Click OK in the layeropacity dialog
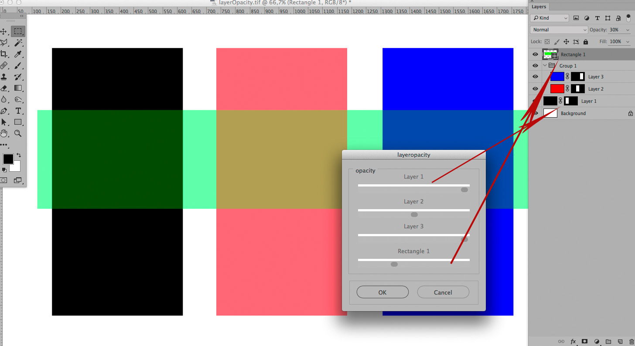635x346 pixels. point(382,292)
